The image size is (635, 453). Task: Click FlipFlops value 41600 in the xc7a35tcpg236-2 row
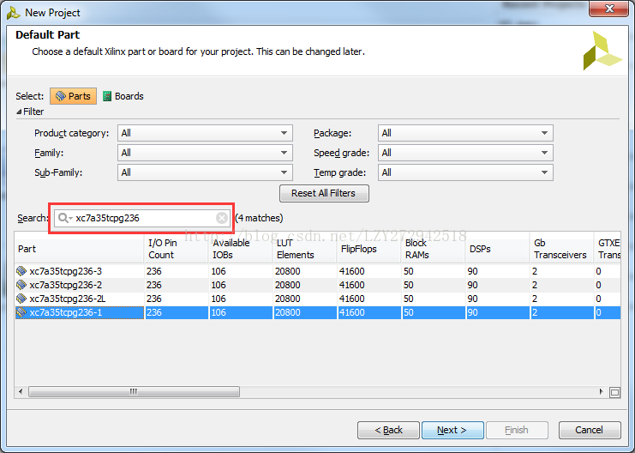click(352, 285)
